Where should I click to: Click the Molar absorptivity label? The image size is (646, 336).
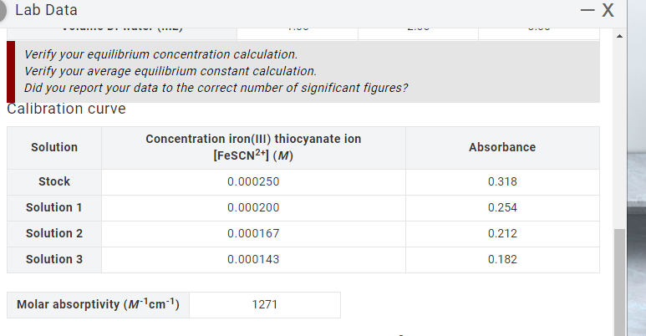coord(98,305)
